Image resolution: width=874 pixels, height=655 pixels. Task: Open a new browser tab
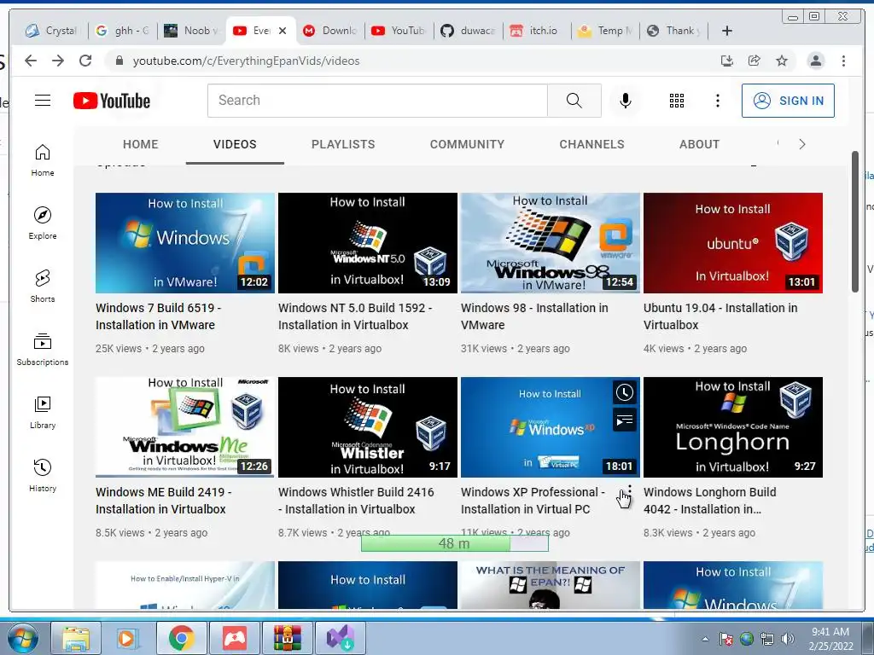[x=727, y=31]
